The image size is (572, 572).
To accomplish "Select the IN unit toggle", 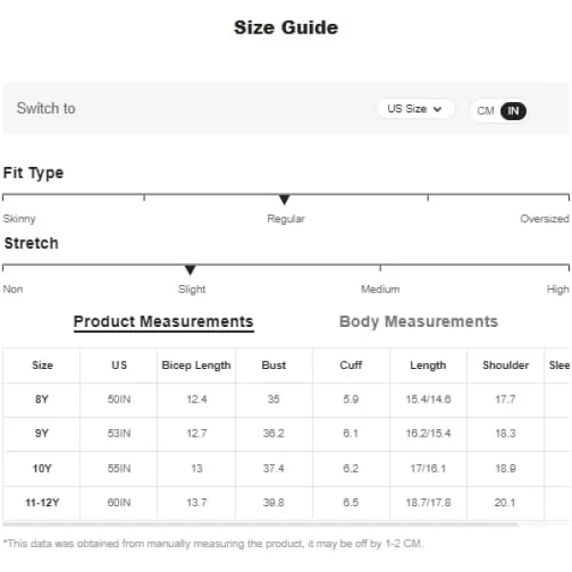I will click(513, 111).
